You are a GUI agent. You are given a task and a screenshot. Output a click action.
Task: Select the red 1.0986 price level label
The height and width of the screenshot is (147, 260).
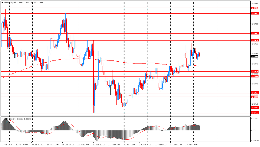point(255,8)
